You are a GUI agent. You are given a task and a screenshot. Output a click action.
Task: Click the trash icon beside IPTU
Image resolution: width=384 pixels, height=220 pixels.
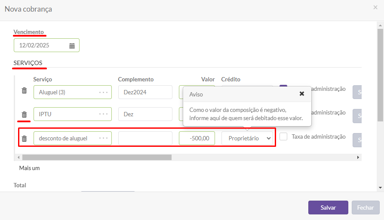click(25, 115)
